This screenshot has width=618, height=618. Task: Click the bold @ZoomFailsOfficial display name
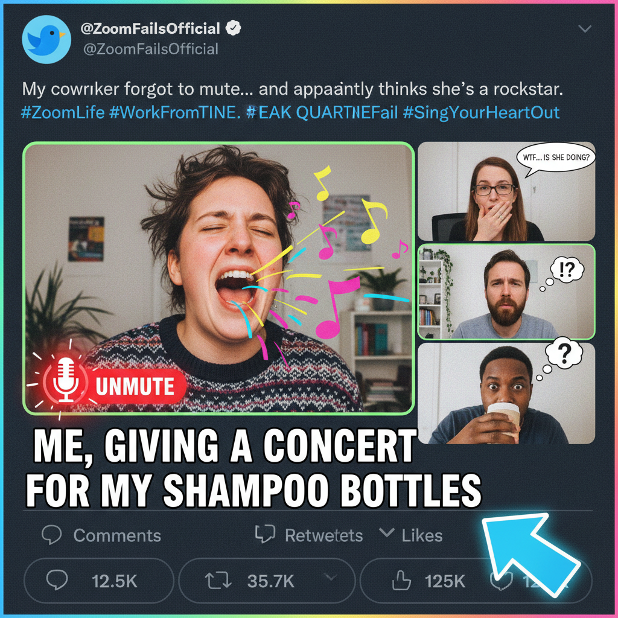click(150, 28)
